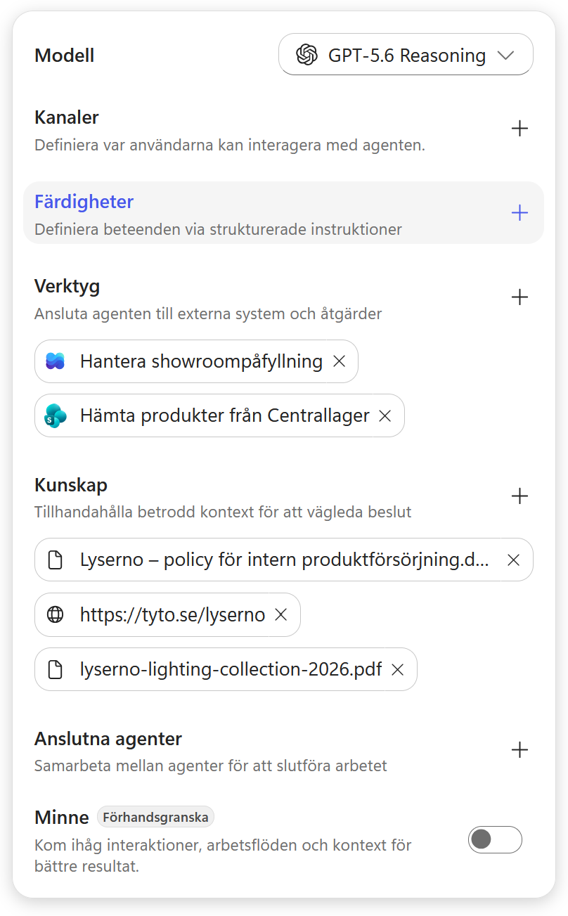
Task: Open the GPT-5.6 Reasoning model dropdown
Action: click(406, 54)
